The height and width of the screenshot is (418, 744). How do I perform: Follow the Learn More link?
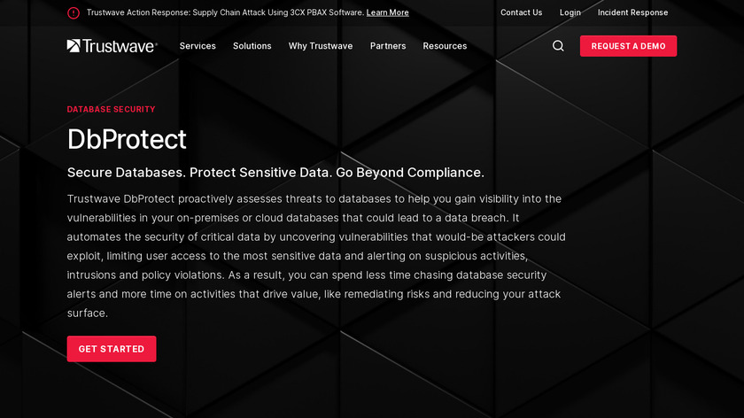387,13
